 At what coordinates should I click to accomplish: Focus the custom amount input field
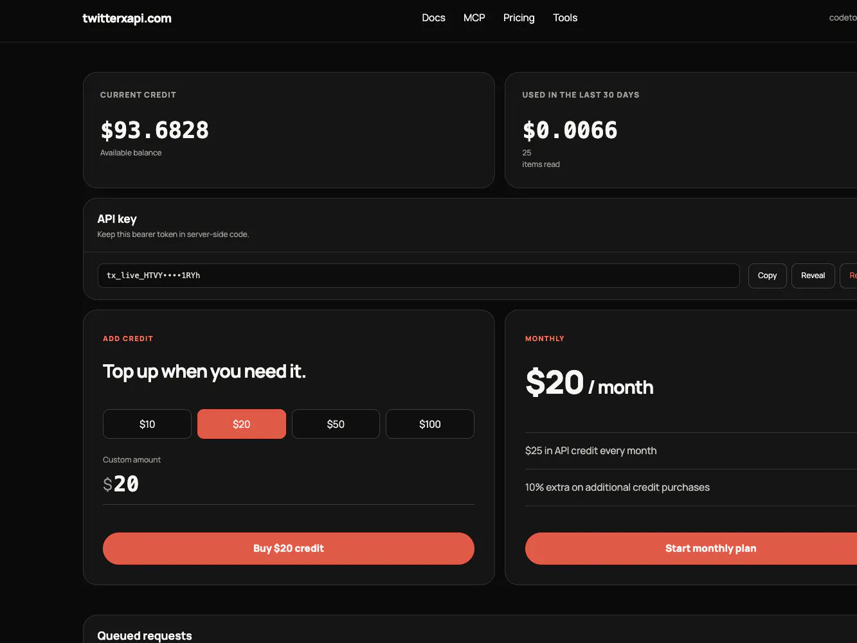click(x=289, y=484)
